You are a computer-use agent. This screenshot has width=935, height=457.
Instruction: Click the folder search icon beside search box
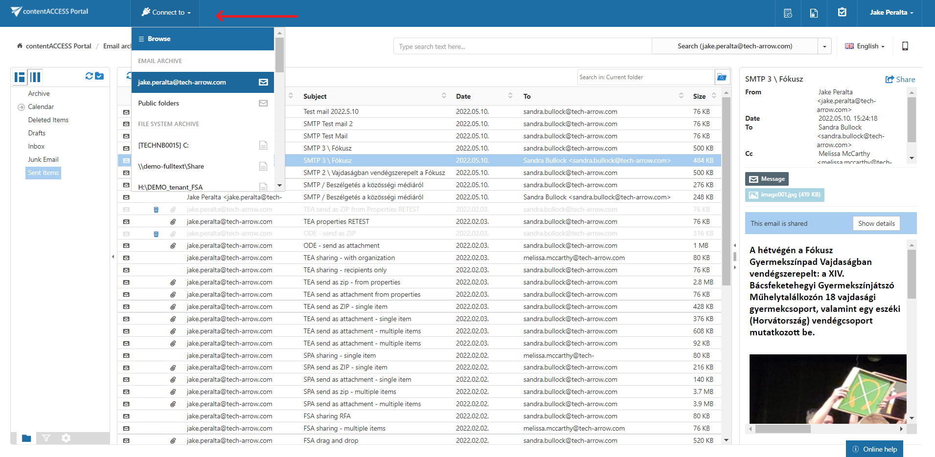721,77
